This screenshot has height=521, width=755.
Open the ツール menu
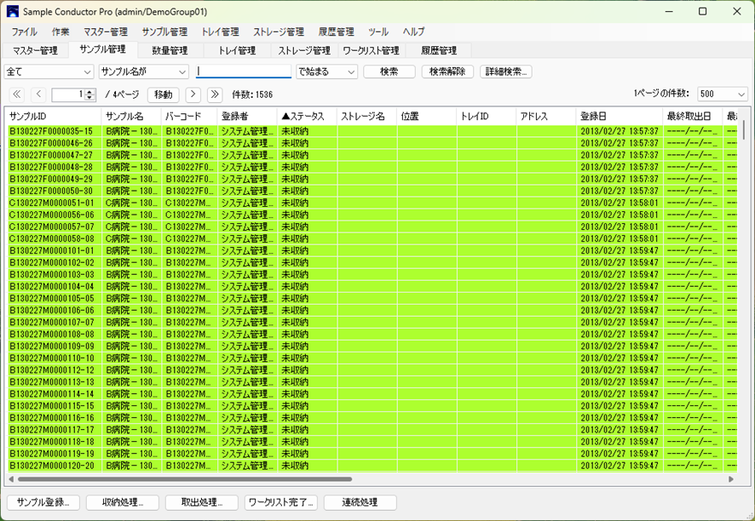tap(378, 31)
